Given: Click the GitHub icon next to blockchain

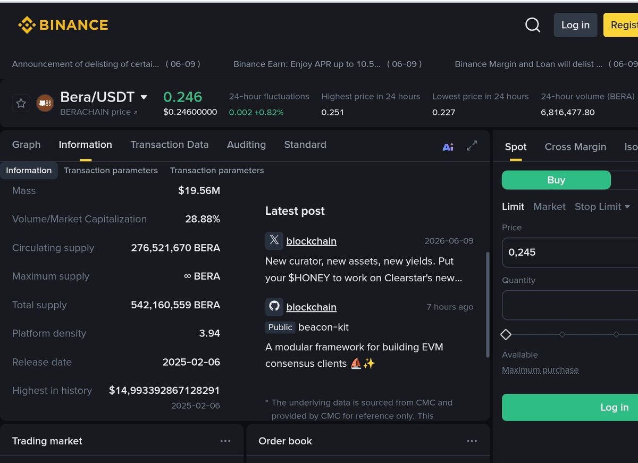Looking at the screenshot, I should (x=274, y=306).
